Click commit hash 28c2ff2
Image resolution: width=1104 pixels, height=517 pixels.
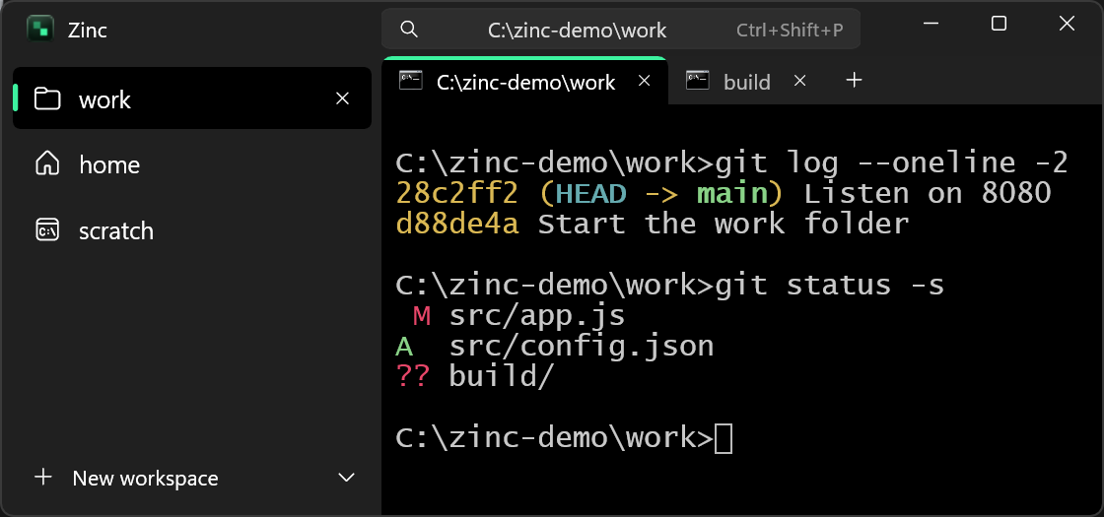[x=457, y=193]
